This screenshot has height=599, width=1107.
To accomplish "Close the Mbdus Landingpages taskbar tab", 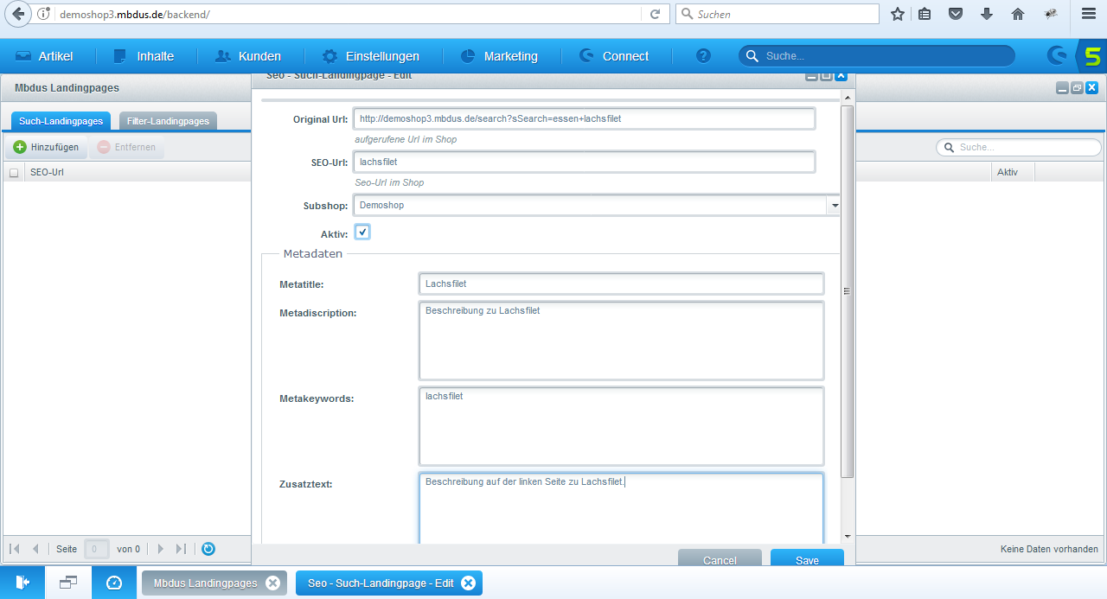I will tap(272, 583).
